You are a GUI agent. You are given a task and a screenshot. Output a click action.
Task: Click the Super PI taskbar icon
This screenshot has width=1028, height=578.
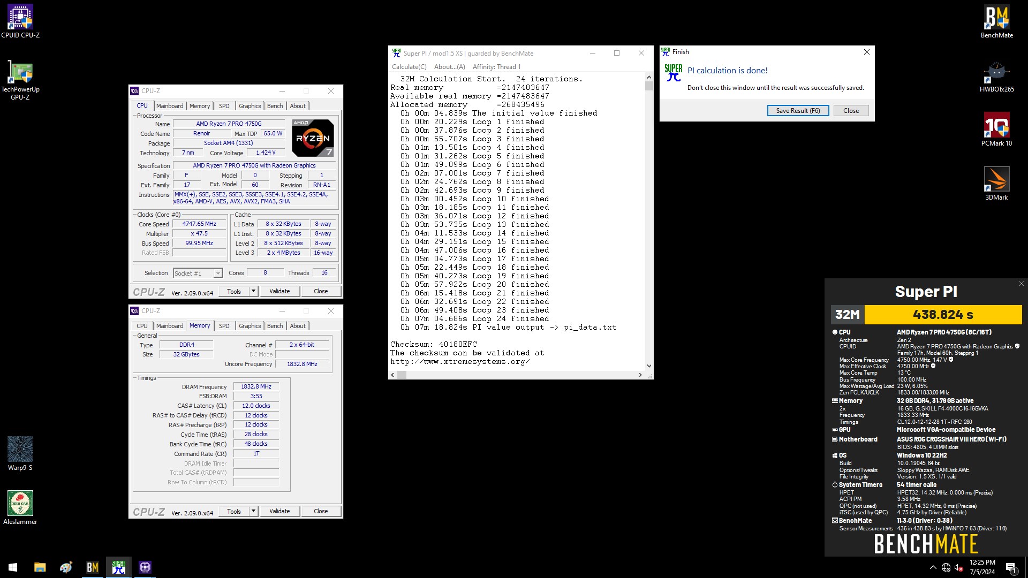coord(119,567)
